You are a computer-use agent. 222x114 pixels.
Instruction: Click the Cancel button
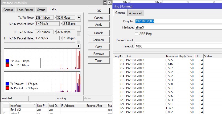pos(99,18)
